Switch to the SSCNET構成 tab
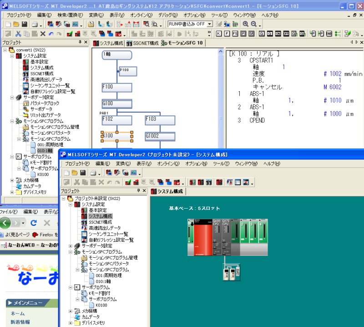This screenshot has height=327, width=364. coord(142,43)
